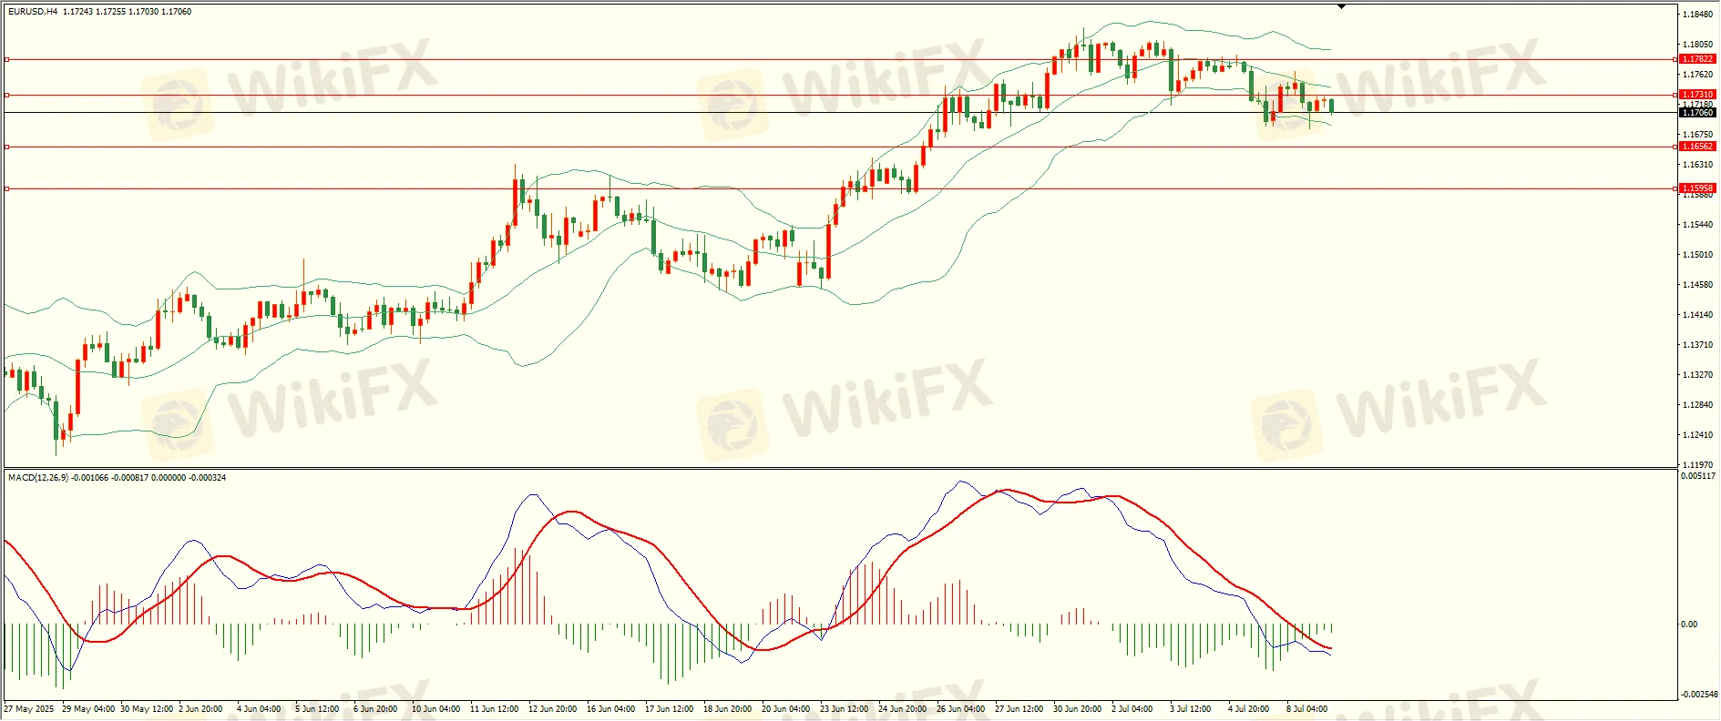1721x721 pixels.
Task: Click the 30 Jun 20:00 time label
Action: [x=1078, y=709]
